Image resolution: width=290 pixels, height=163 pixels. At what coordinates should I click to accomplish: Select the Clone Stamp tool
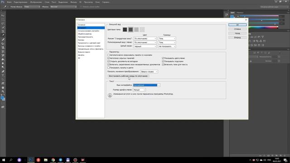click(3, 48)
